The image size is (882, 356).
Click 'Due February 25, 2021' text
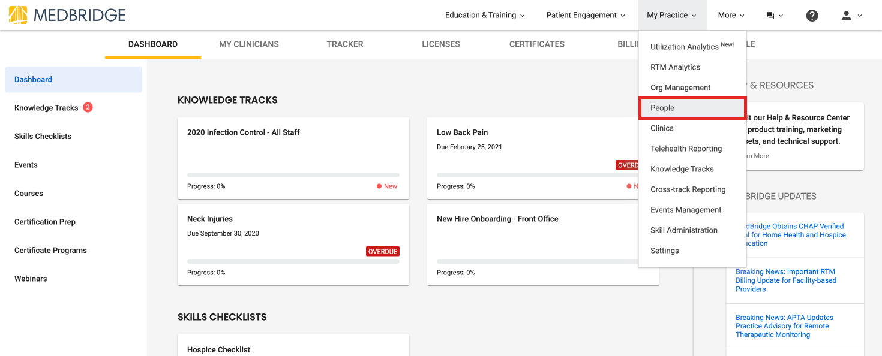[469, 147]
